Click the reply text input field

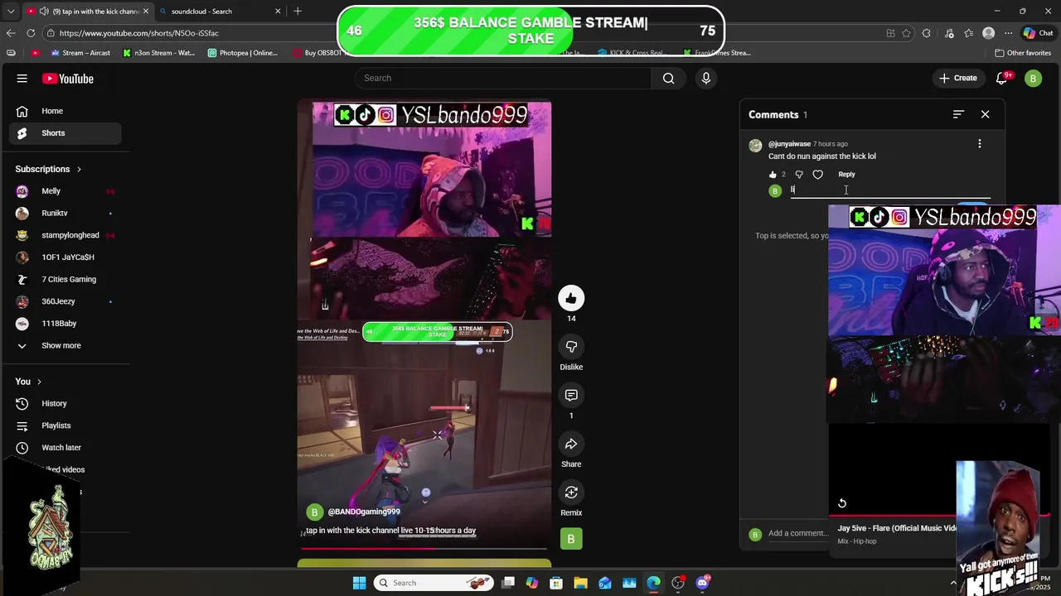[x=890, y=190]
